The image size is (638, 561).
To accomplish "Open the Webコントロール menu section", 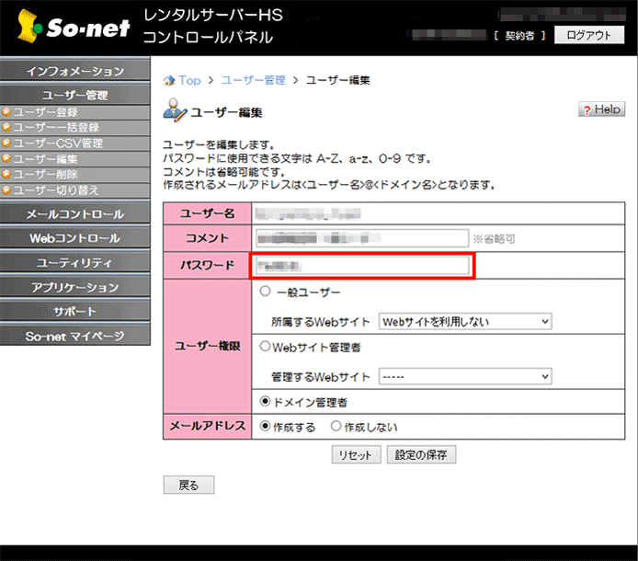I will [x=74, y=238].
